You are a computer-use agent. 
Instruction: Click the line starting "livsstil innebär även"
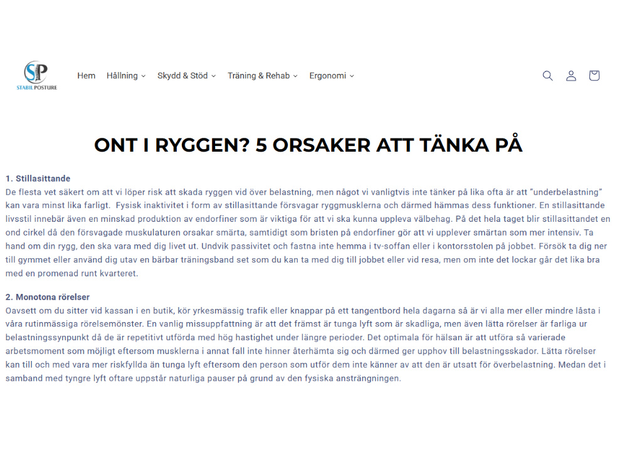point(308,219)
